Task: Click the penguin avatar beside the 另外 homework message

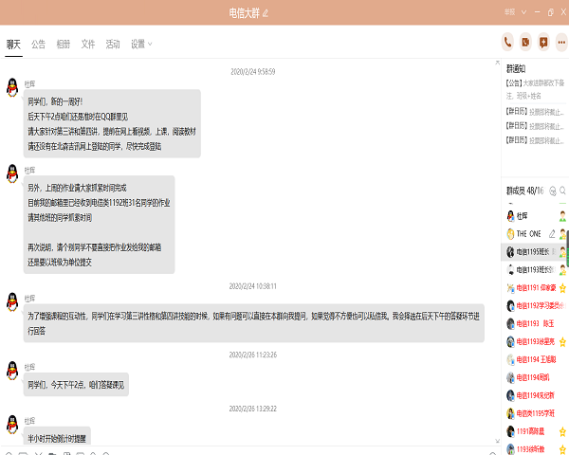Action: tap(12, 173)
